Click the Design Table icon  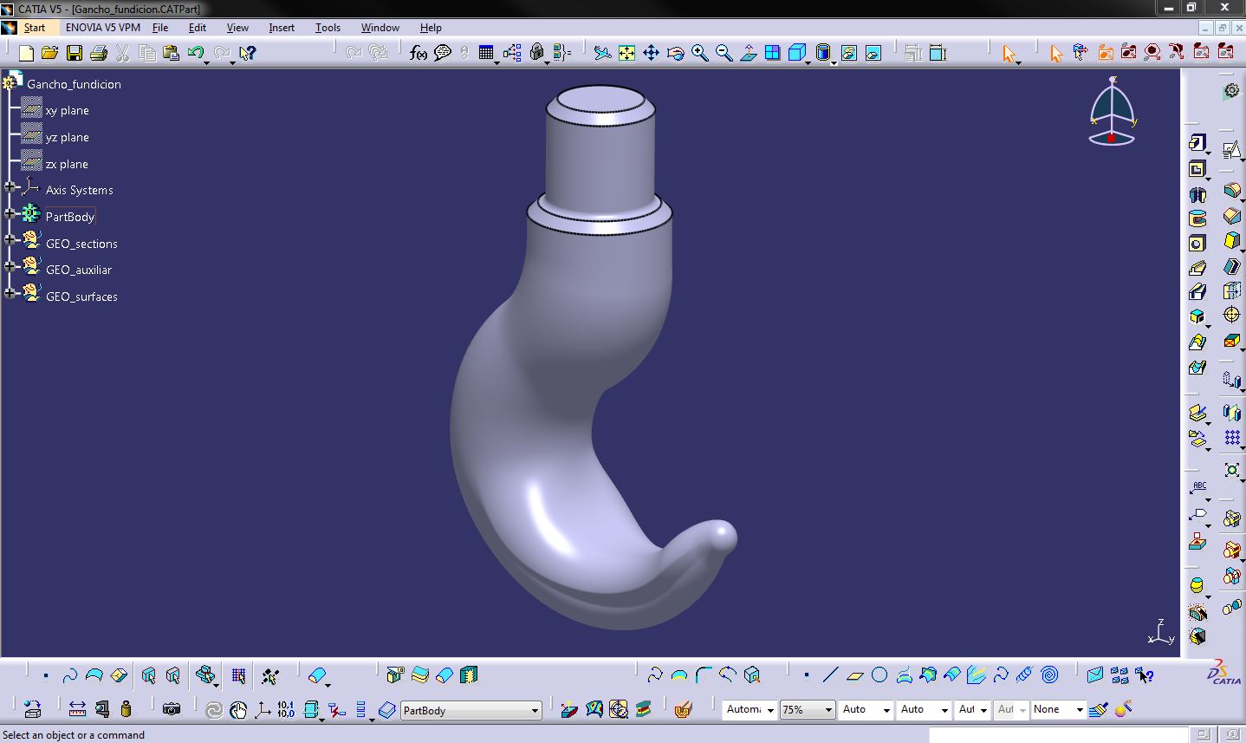pyautogui.click(x=485, y=53)
